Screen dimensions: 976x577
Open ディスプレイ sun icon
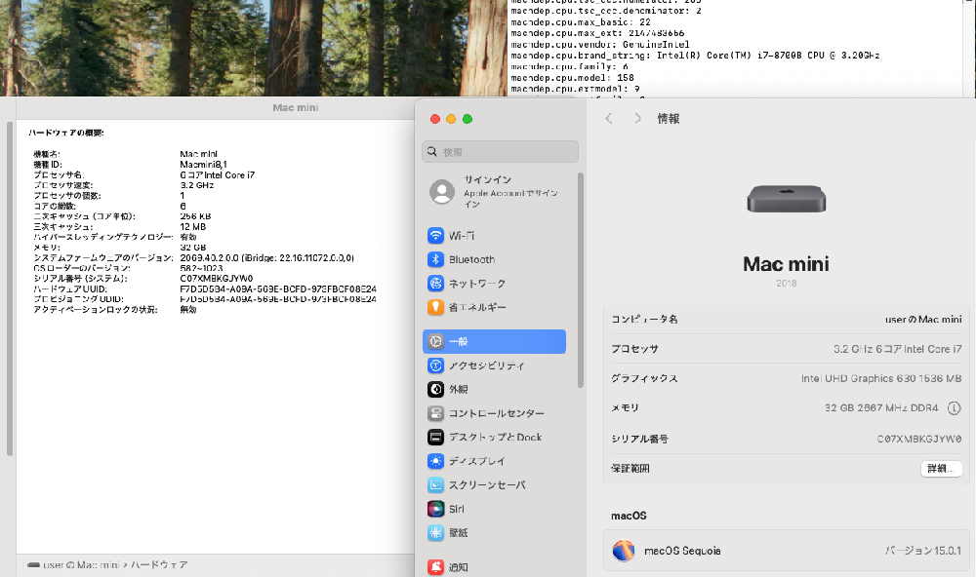(x=435, y=461)
